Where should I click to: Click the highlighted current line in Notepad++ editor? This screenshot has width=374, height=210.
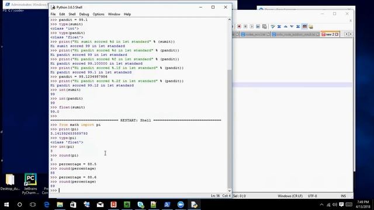(x=292, y=85)
